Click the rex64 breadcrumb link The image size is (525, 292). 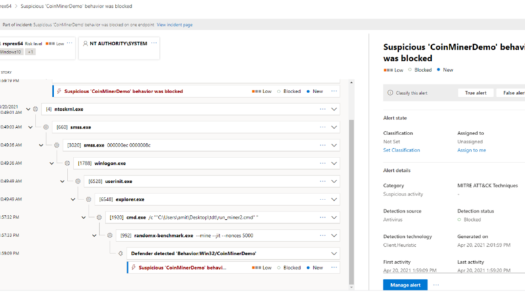[6, 6]
